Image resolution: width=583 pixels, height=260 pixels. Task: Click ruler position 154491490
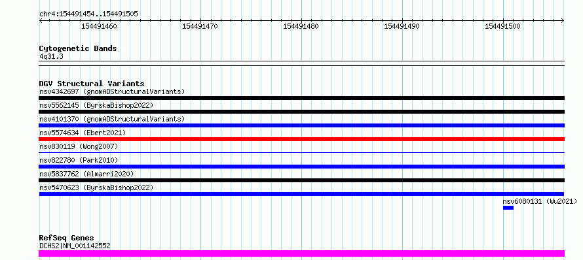pos(402,26)
